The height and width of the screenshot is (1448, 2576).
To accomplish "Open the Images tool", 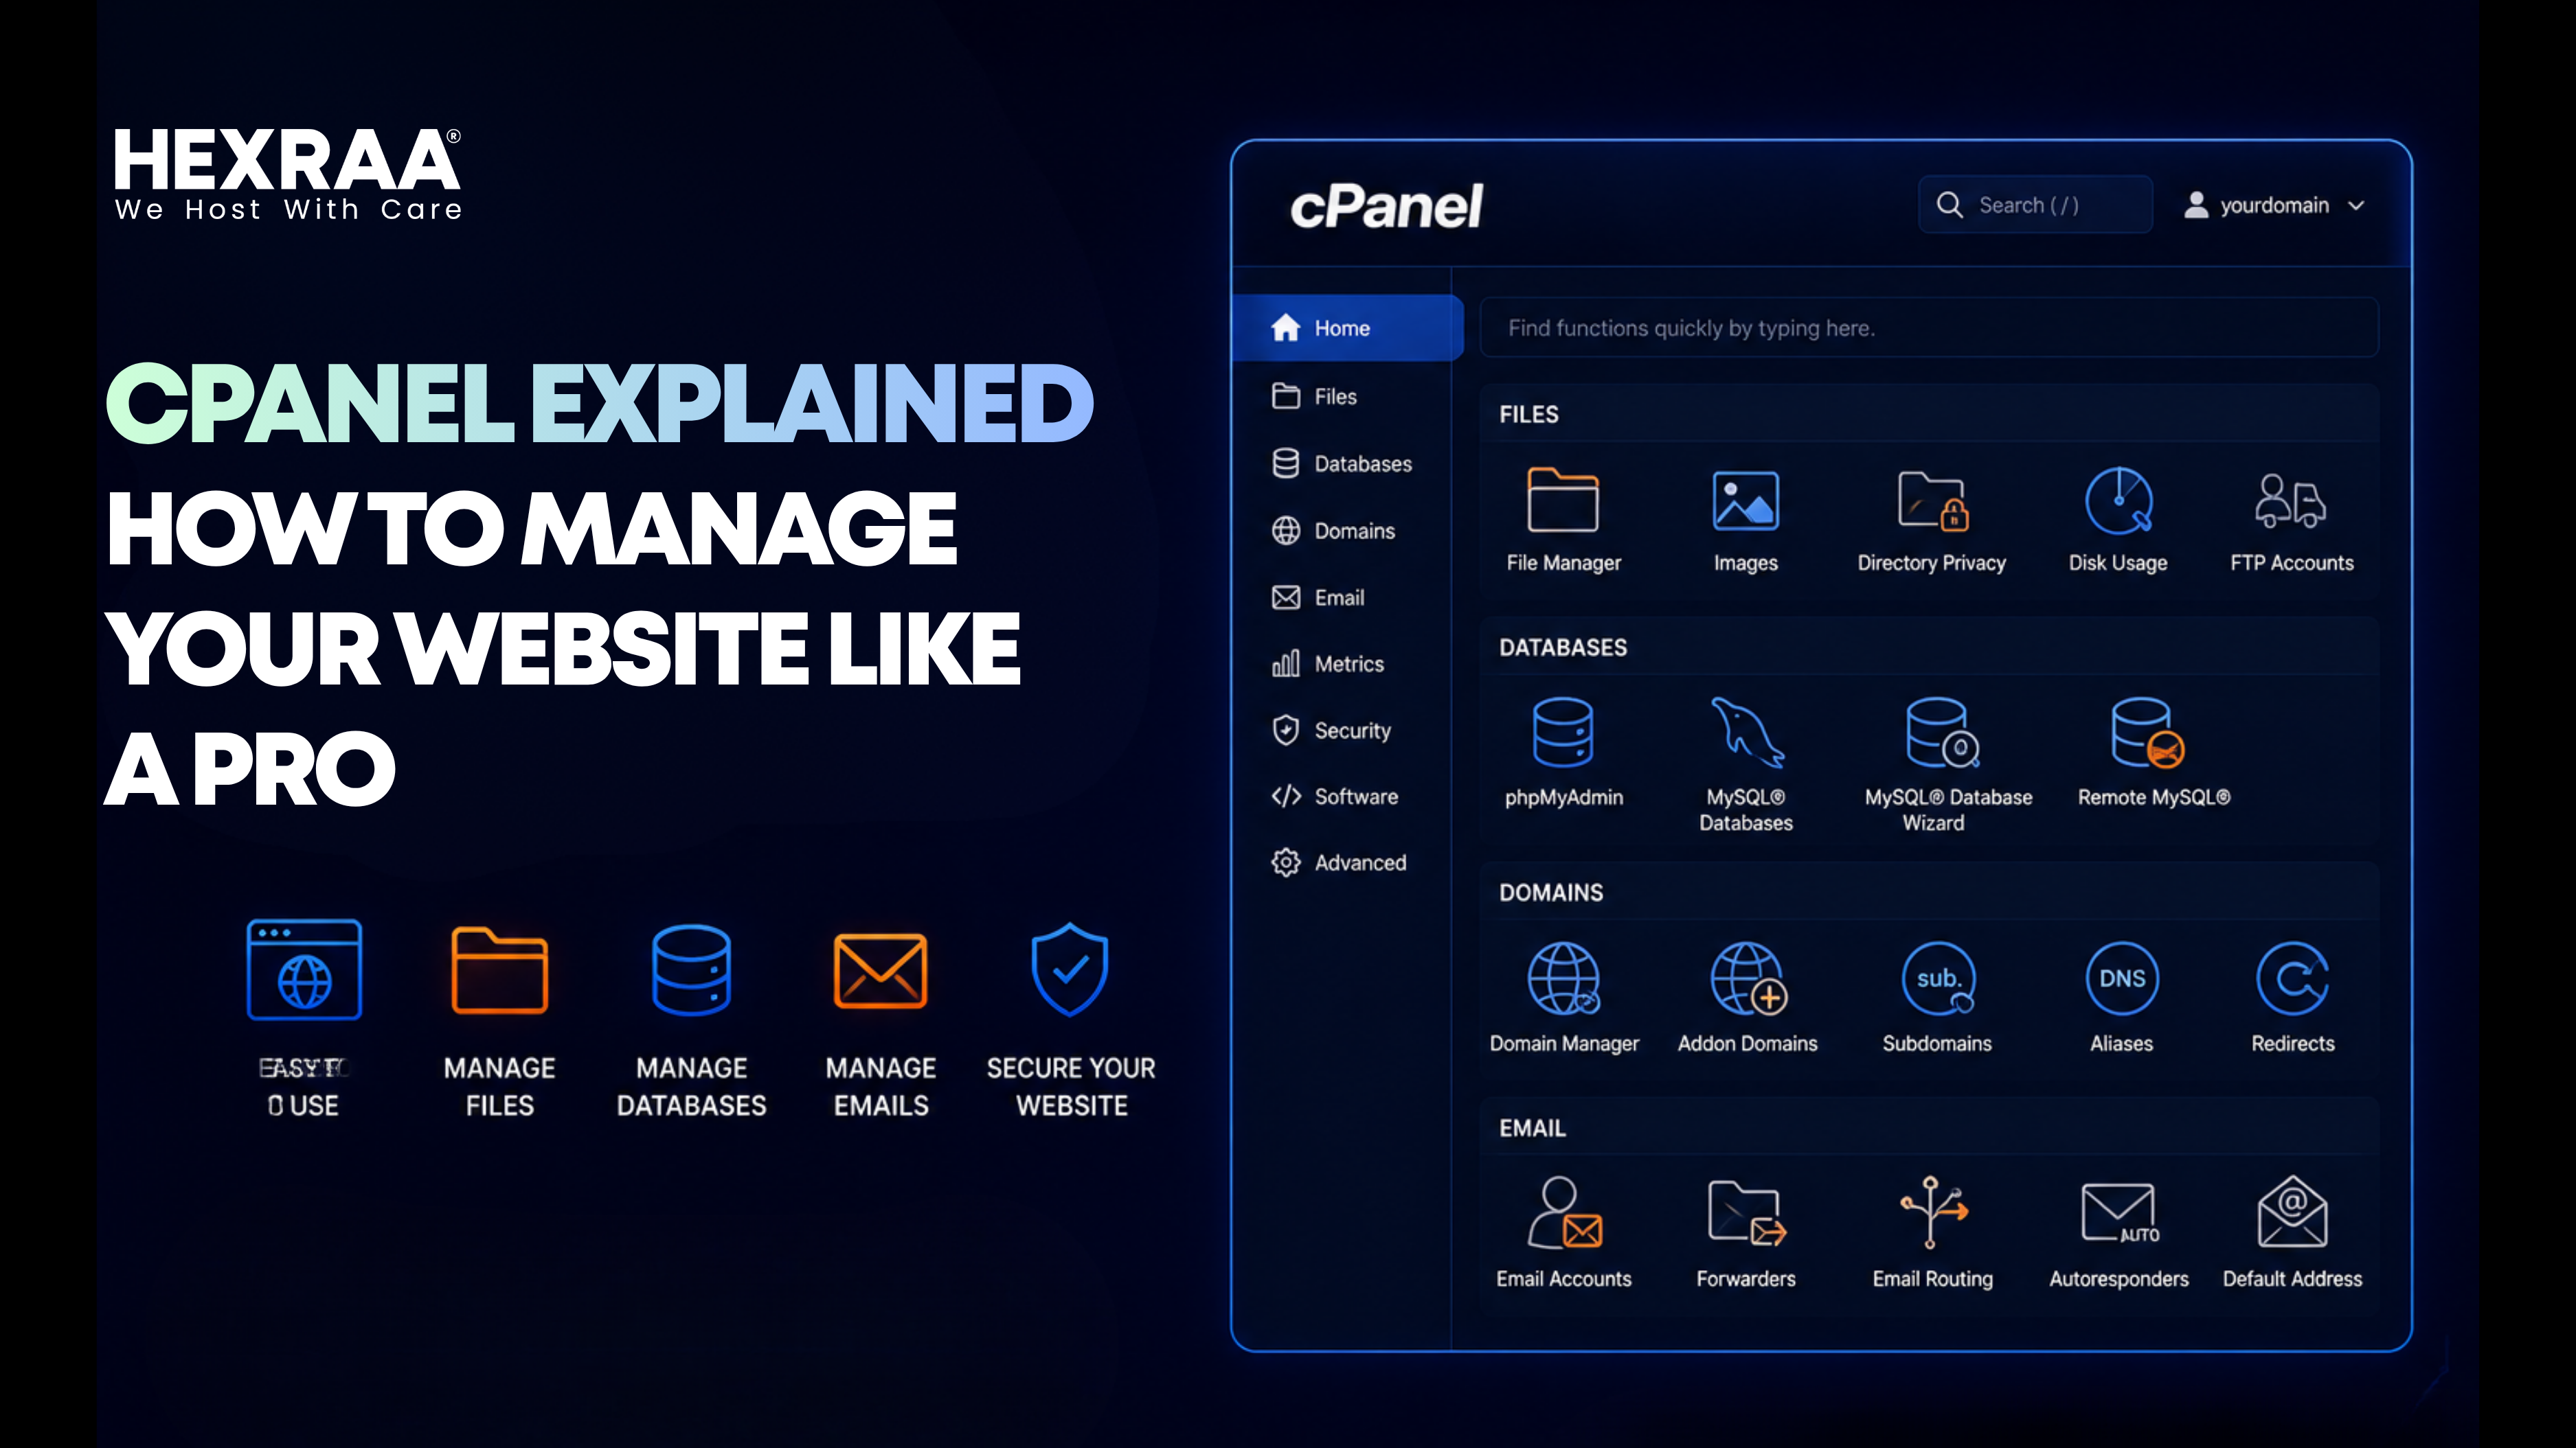I will (1745, 501).
